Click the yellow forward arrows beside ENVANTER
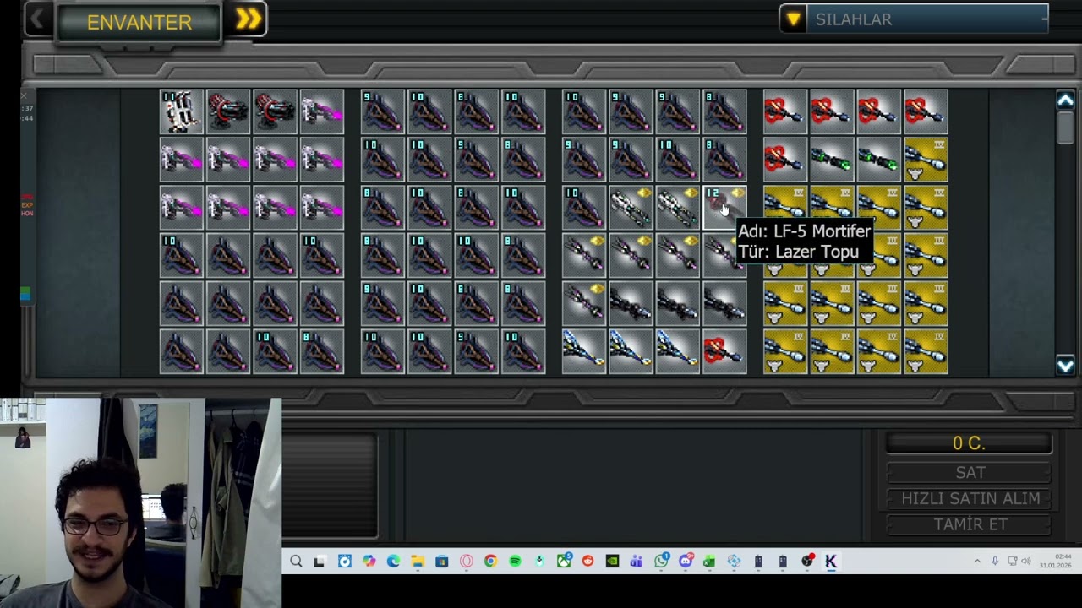 [249, 19]
